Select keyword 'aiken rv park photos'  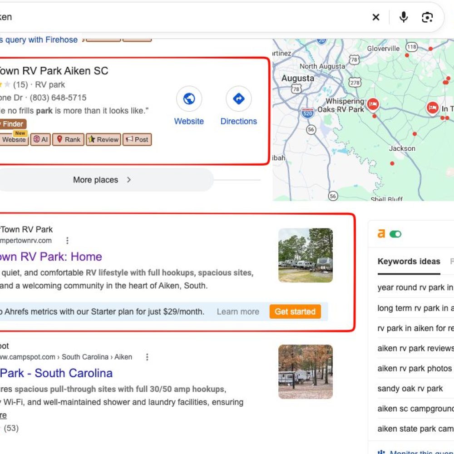415,368
